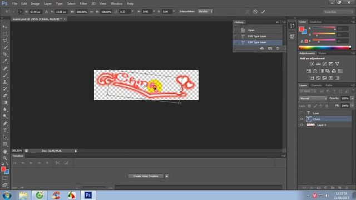This screenshot has width=356, height=200.
Task: Toggle lock all in Layers panel
Action: click(x=327, y=106)
